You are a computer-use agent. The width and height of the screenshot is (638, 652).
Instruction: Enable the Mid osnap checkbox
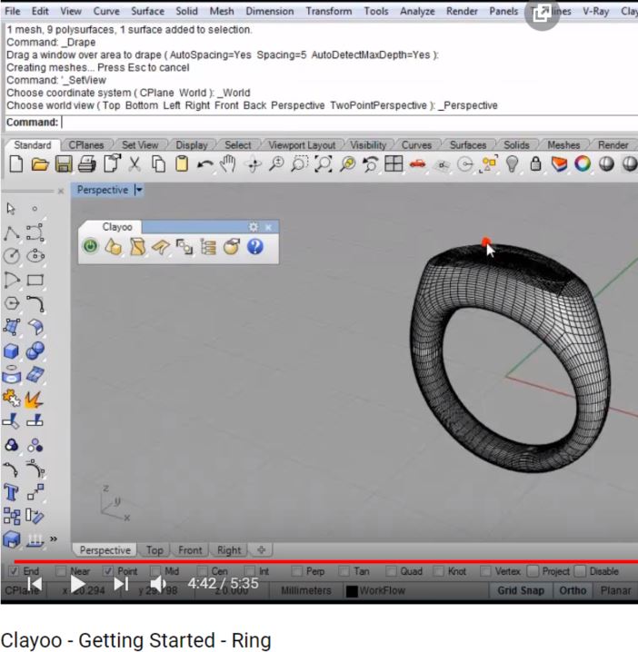(155, 571)
